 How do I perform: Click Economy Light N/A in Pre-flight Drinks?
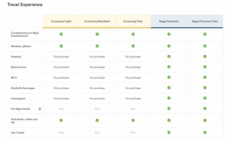click(x=61, y=109)
